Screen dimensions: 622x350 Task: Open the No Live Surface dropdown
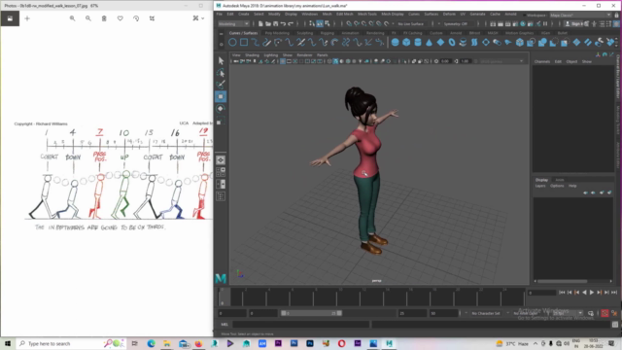pyautogui.click(x=413, y=23)
